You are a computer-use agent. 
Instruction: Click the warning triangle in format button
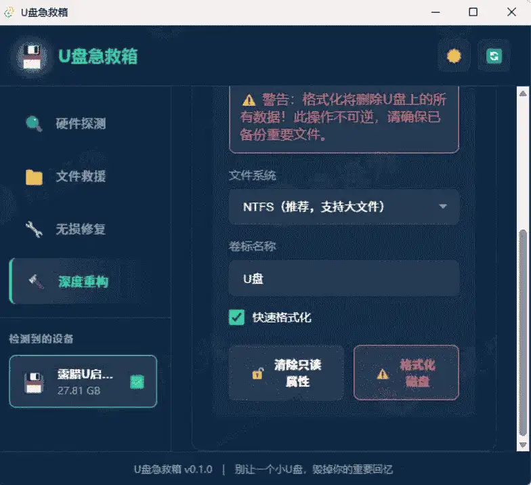point(383,374)
